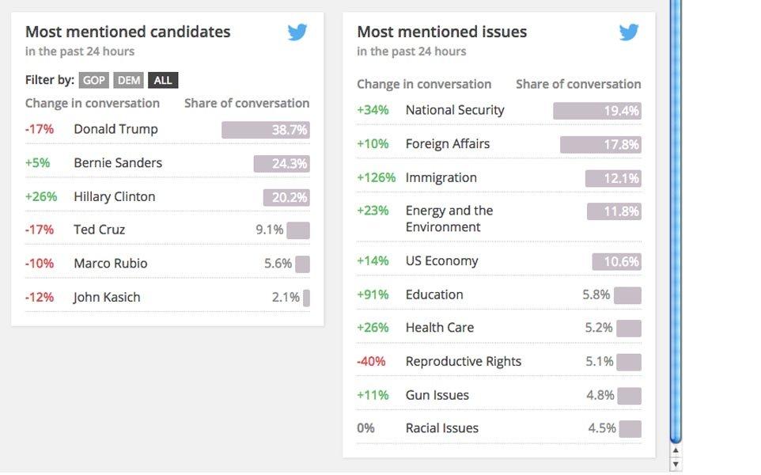761x475 pixels.
Task: Filter candidates by GOP
Action: [94, 80]
